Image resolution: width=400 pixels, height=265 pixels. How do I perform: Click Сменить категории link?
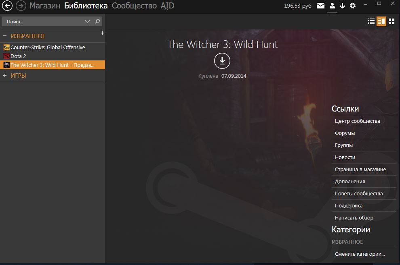[x=360, y=254]
